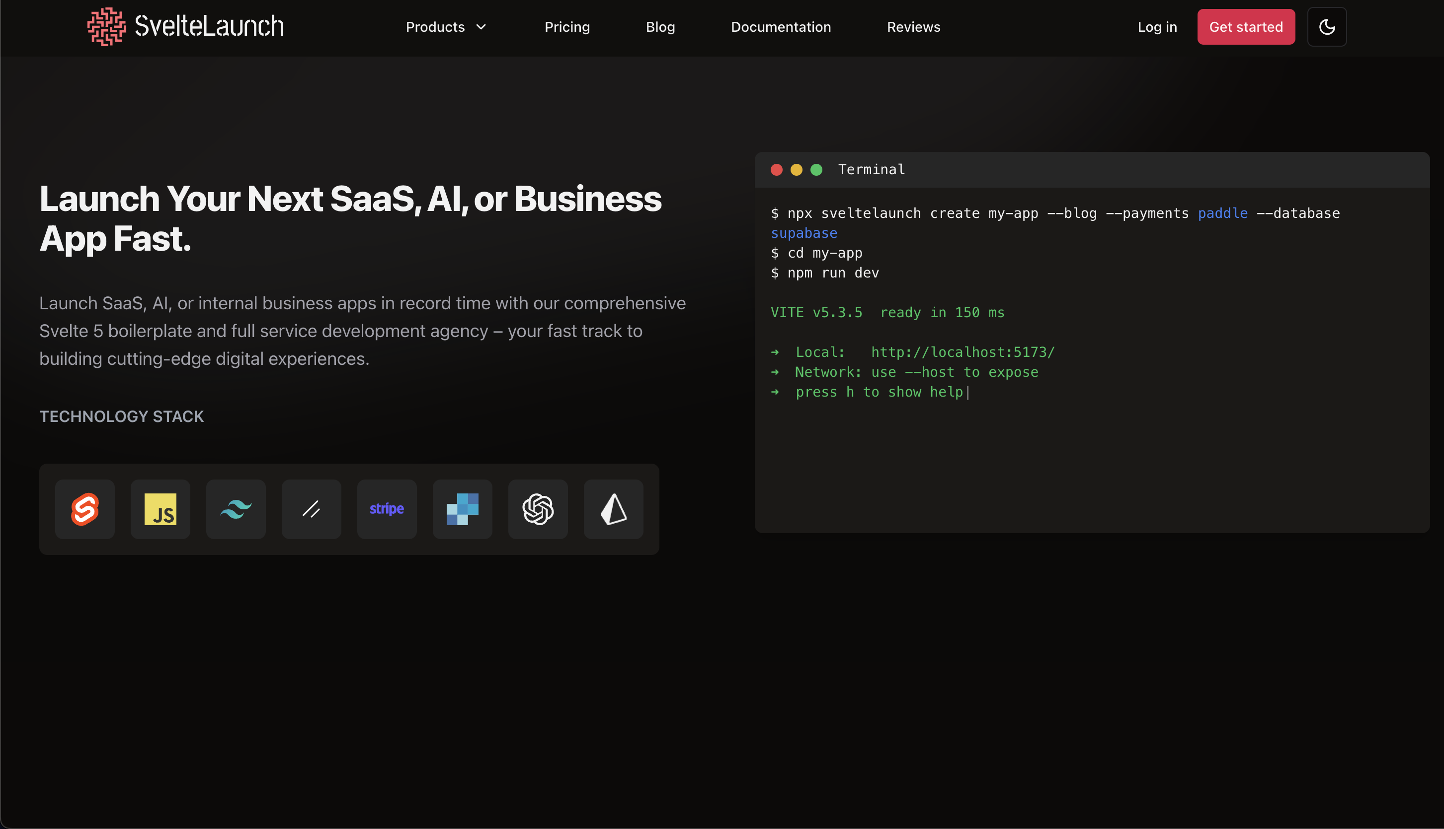The width and height of the screenshot is (1444, 829).
Task: Click the 'Network: use --host to expose' line
Action: 904,372
